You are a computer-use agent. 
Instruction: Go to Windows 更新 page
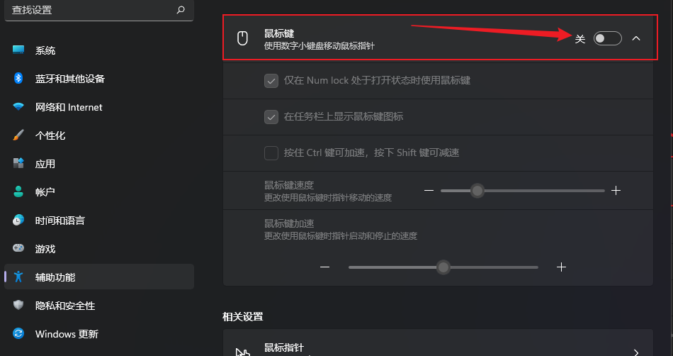pos(99,334)
